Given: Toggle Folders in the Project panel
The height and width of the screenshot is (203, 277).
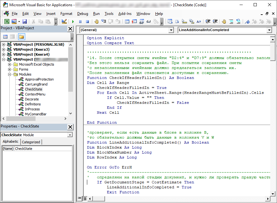Looking at the screenshot, I should [x=21, y=37].
